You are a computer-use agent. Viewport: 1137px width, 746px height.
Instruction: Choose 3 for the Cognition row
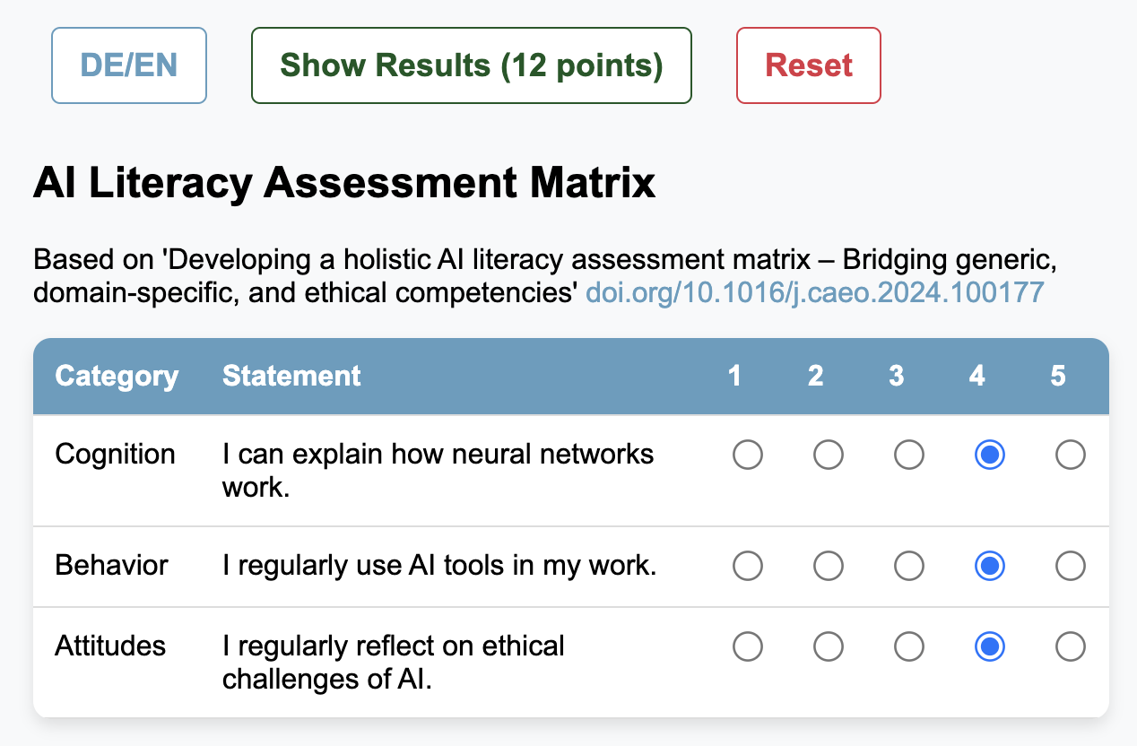[909, 455]
